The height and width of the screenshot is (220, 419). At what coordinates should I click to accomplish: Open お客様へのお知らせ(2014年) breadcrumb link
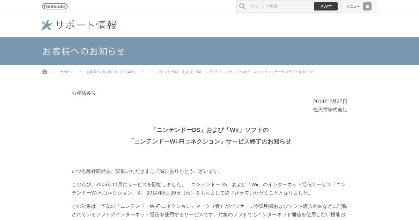[111, 72]
